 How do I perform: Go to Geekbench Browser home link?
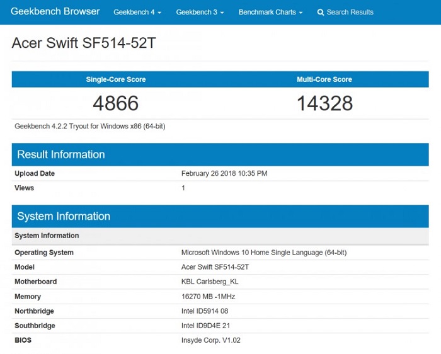tap(55, 12)
